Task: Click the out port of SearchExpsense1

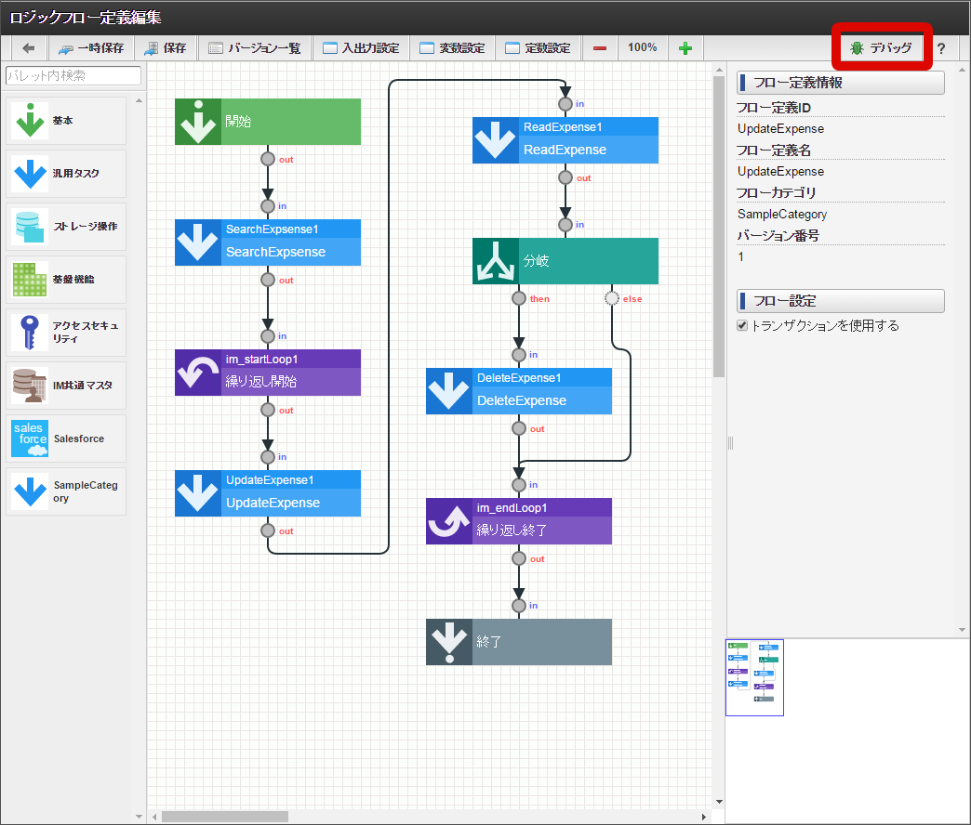Action: pyautogui.click(x=268, y=280)
